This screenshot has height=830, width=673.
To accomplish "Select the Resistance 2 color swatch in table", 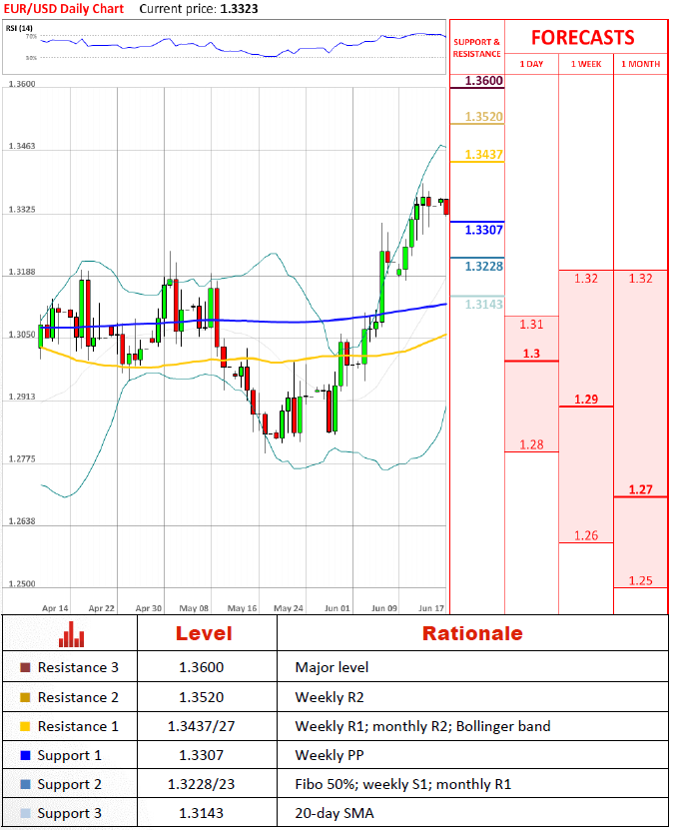I will click(x=25, y=697).
